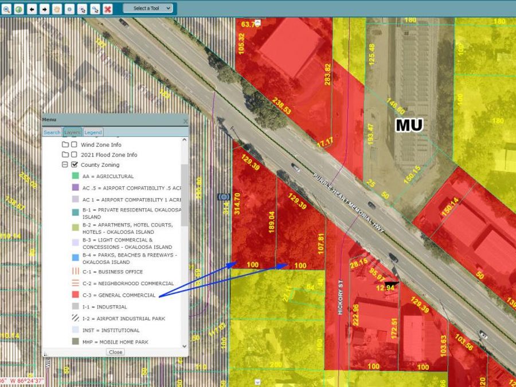Viewport: 516px width, 387px height.
Task: Click the I-2 Airport Industrial Park symbol
Action: [75, 318]
